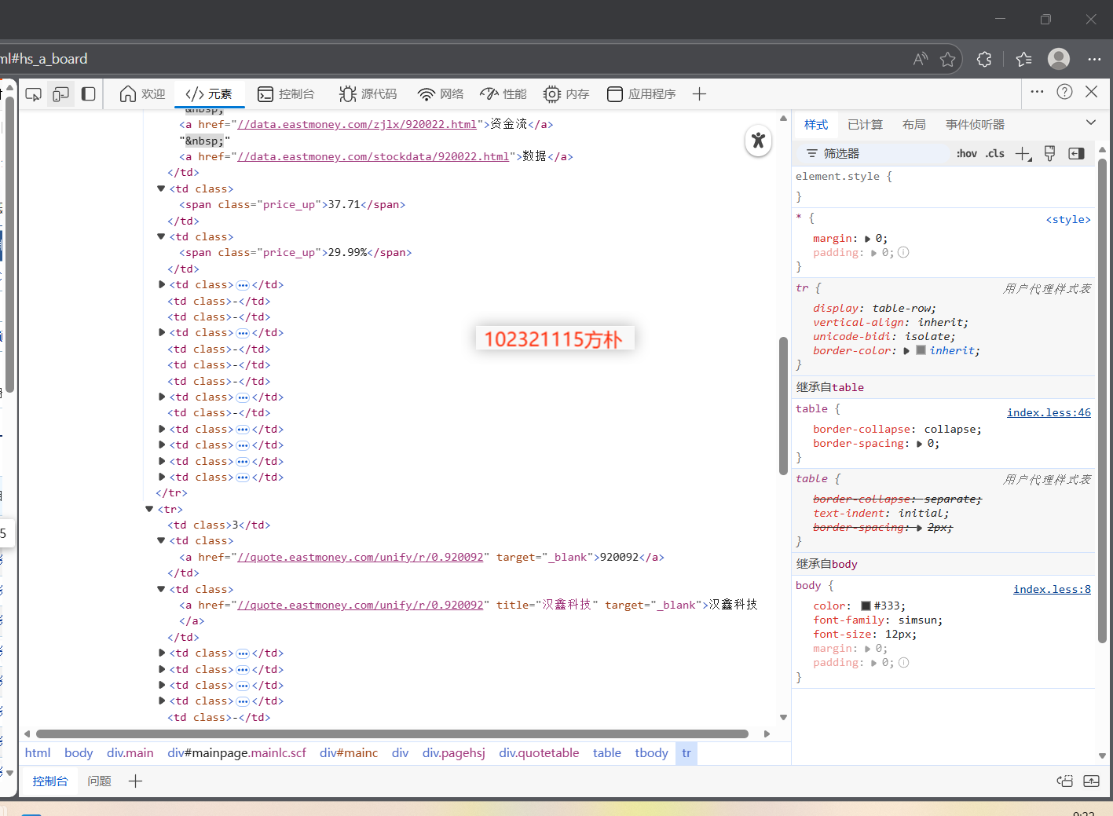Switch to the Elements (元素) tab
The image size is (1113, 816).
[209, 94]
